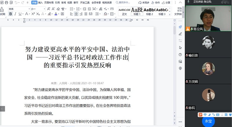Image resolution: width=232 pixels, height=127 pixels.
Task: Open the 视图 tab
Action: [70, 3]
